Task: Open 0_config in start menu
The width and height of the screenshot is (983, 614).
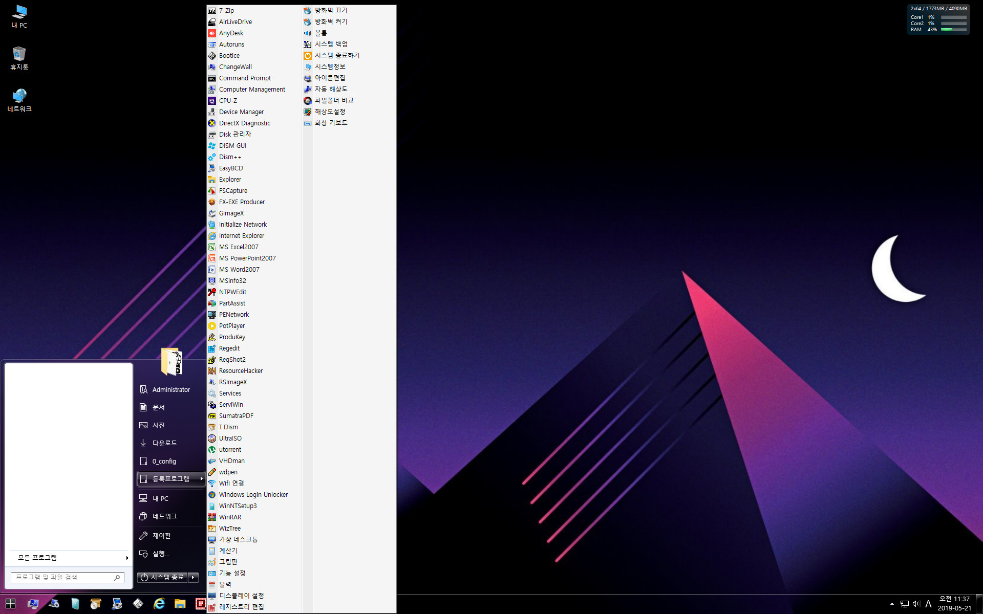Action: coord(172,462)
